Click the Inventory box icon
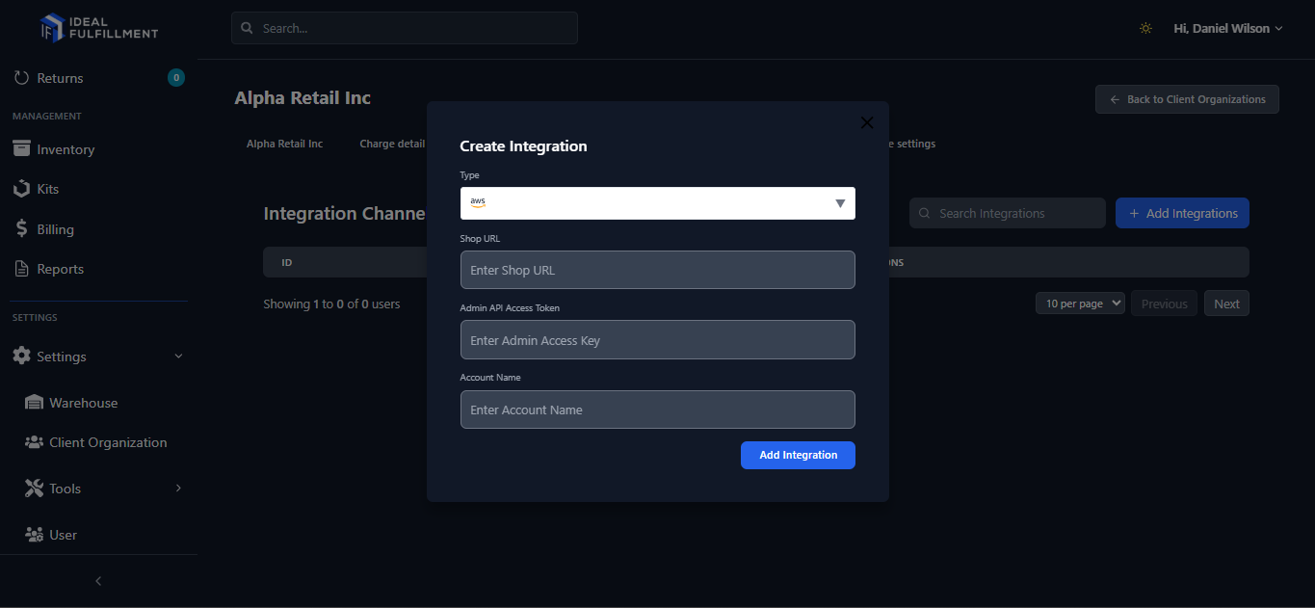This screenshot has width=1315, height=608. pyautogui.click(x=21, y=149)
